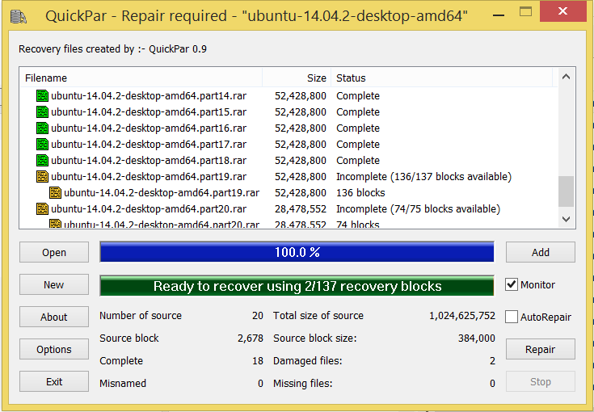
Task: Click the green file icon for part18.rar
Action: coord(42,160)
